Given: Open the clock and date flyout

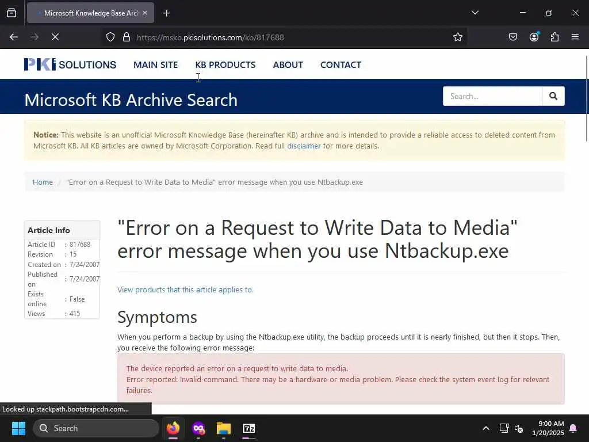Looking at the screenshot, I should coord(548,428).
